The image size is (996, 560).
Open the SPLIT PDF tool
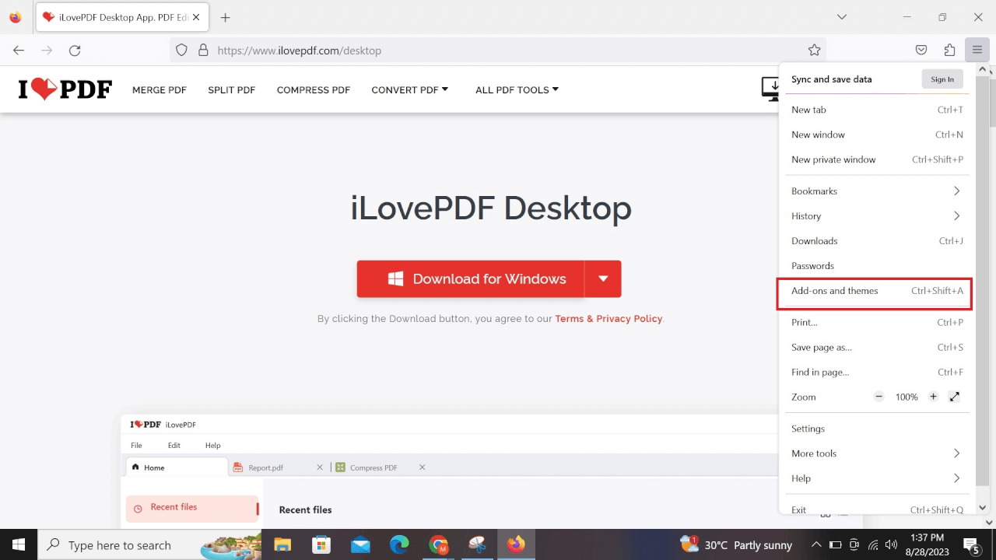(x=232, y=90)
